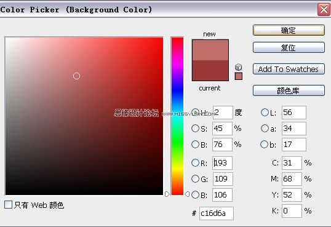Click the current color swatch
The image size is (331, 227).
pyautogui.click(x=210, y=71)
